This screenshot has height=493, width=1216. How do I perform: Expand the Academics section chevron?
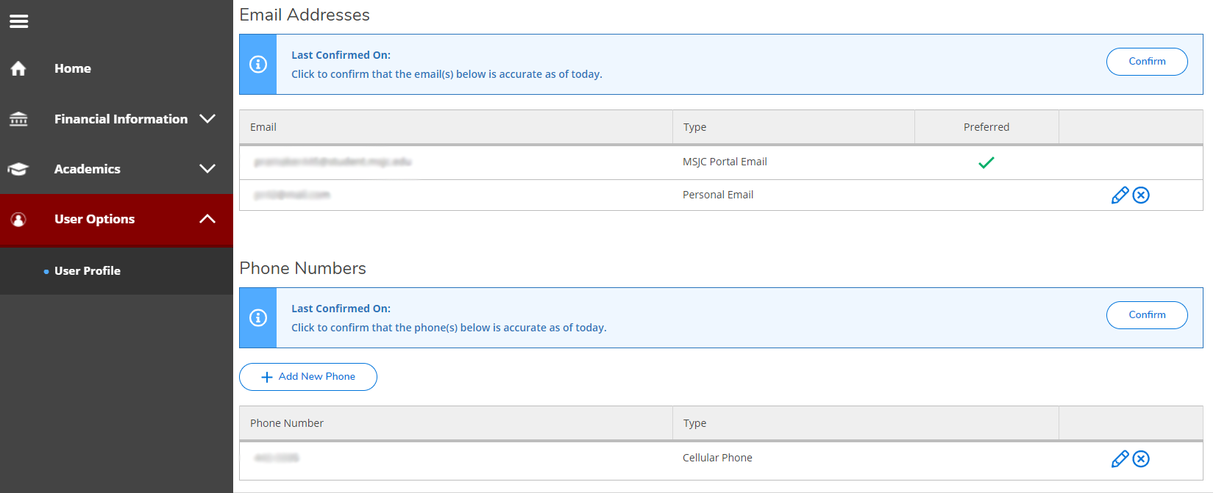pyautogui.click(x=207, y=168)
